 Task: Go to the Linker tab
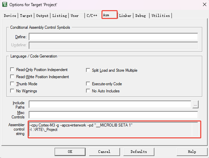coord(125,16)
